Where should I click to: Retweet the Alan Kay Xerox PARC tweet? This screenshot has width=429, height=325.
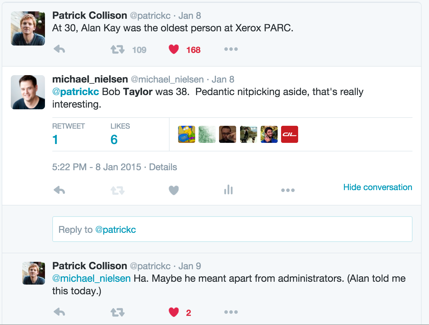117,50
